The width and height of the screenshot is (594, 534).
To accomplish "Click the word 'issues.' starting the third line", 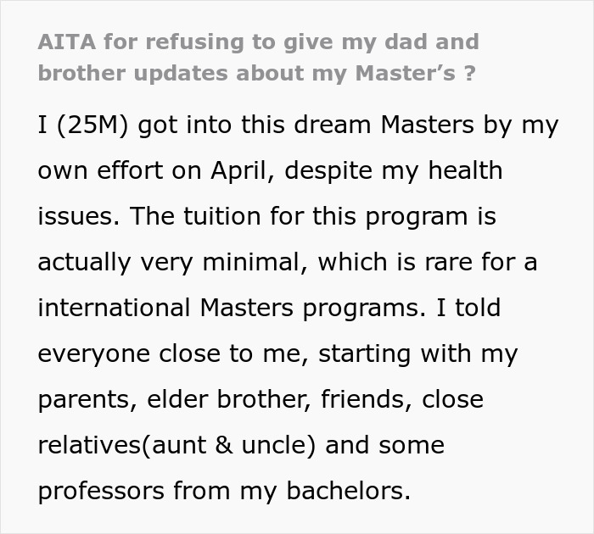I will (x=79, y=216).
